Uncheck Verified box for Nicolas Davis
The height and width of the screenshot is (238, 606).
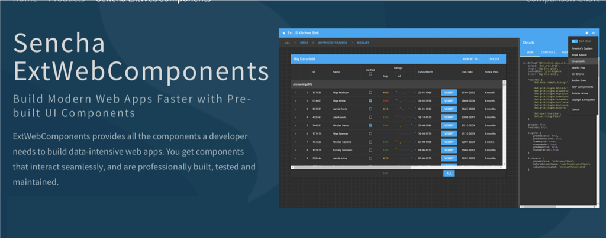pos(370,125)
